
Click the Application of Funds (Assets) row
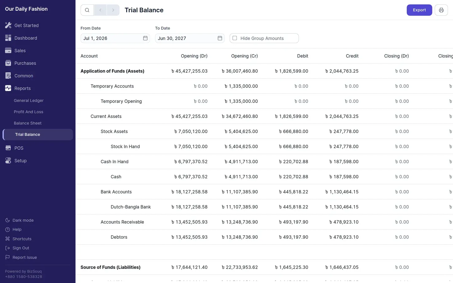point(264,71)
